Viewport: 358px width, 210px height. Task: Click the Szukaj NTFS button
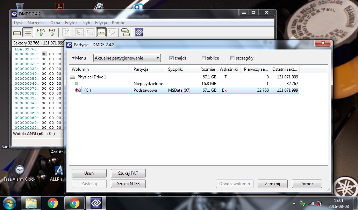click(128, 184)
